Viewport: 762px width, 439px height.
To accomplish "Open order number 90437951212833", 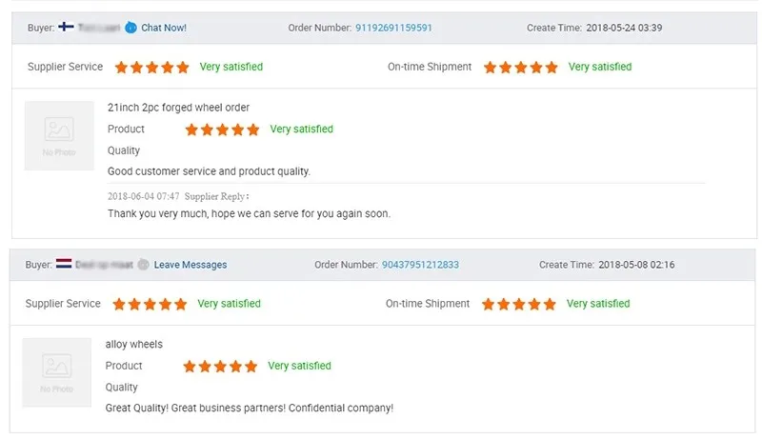I will (x=420, y=265).
